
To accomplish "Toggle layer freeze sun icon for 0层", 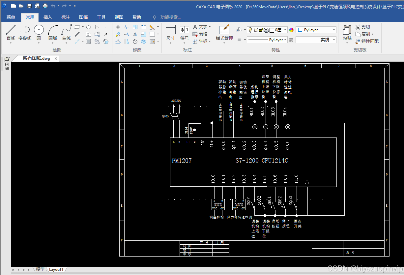I will click(x=256, y=30).
